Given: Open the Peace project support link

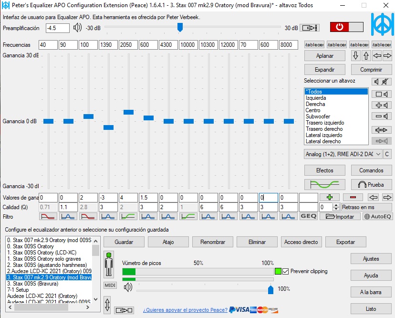Looking at the screenshot, I should (x=185, y=310).
